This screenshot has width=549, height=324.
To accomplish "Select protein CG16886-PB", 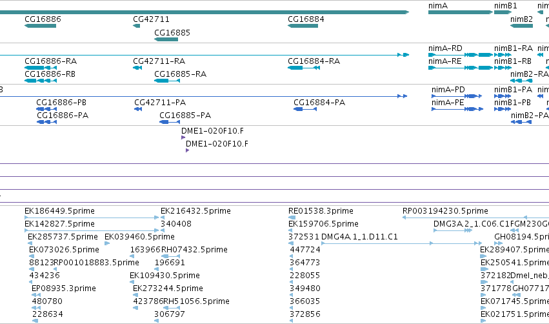I will [61, 103].
